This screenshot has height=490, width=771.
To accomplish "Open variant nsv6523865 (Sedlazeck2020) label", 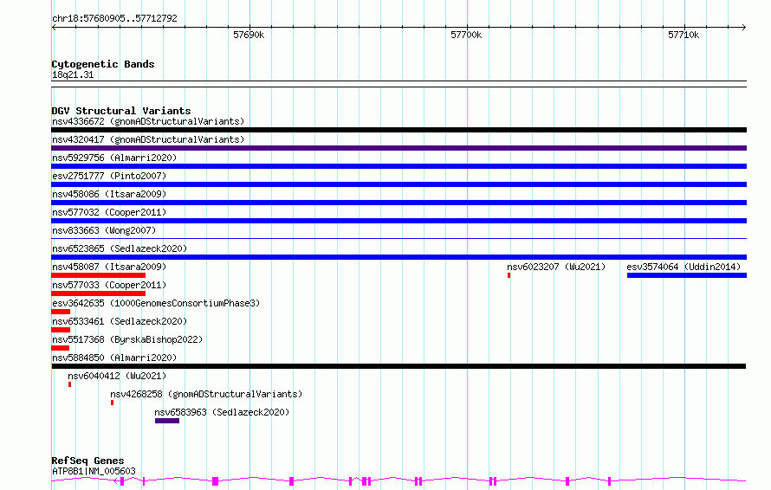I will [x=120, y=248].
